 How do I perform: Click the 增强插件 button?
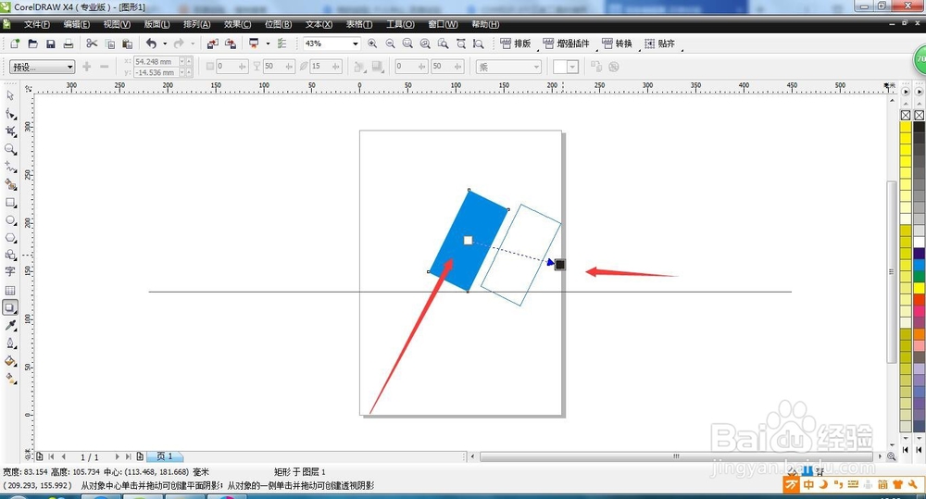[x=566, y=44]
